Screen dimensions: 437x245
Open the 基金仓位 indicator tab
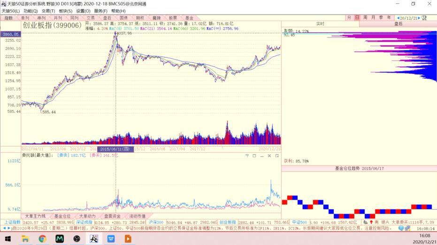(x=62, y=216)
